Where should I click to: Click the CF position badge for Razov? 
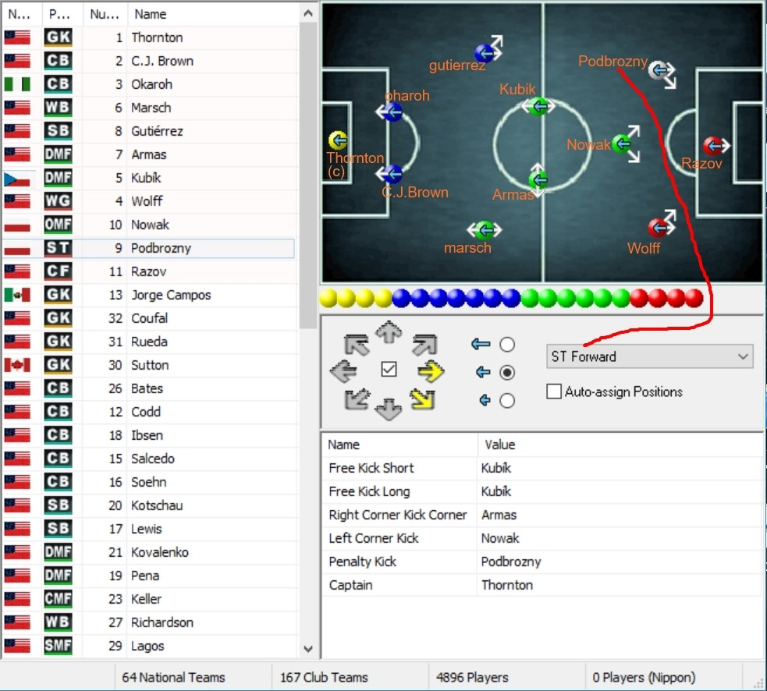point(59,271)
